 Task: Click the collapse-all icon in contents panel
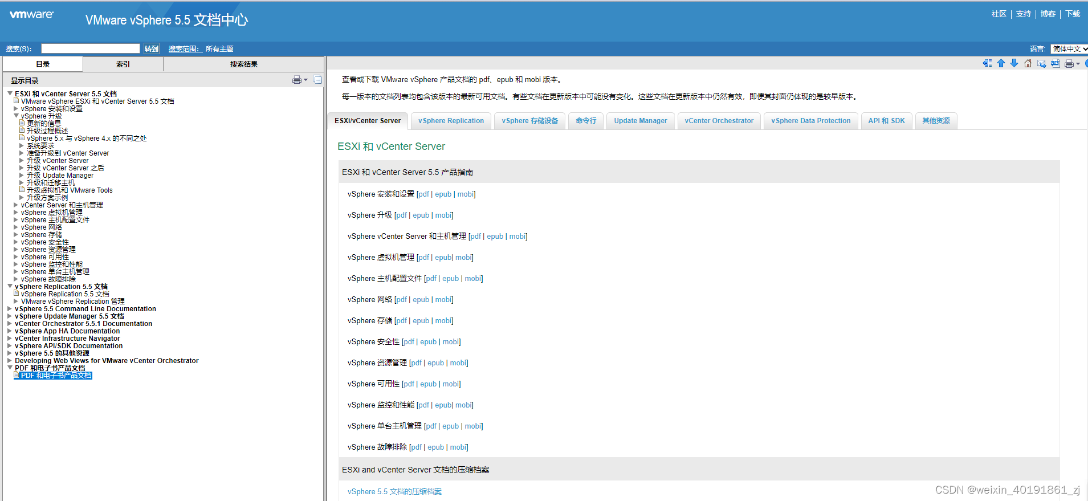[x=317, y=80]
